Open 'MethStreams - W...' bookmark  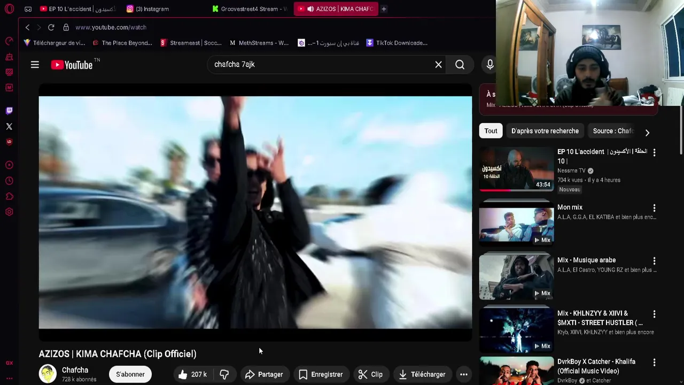click(259, 43)
